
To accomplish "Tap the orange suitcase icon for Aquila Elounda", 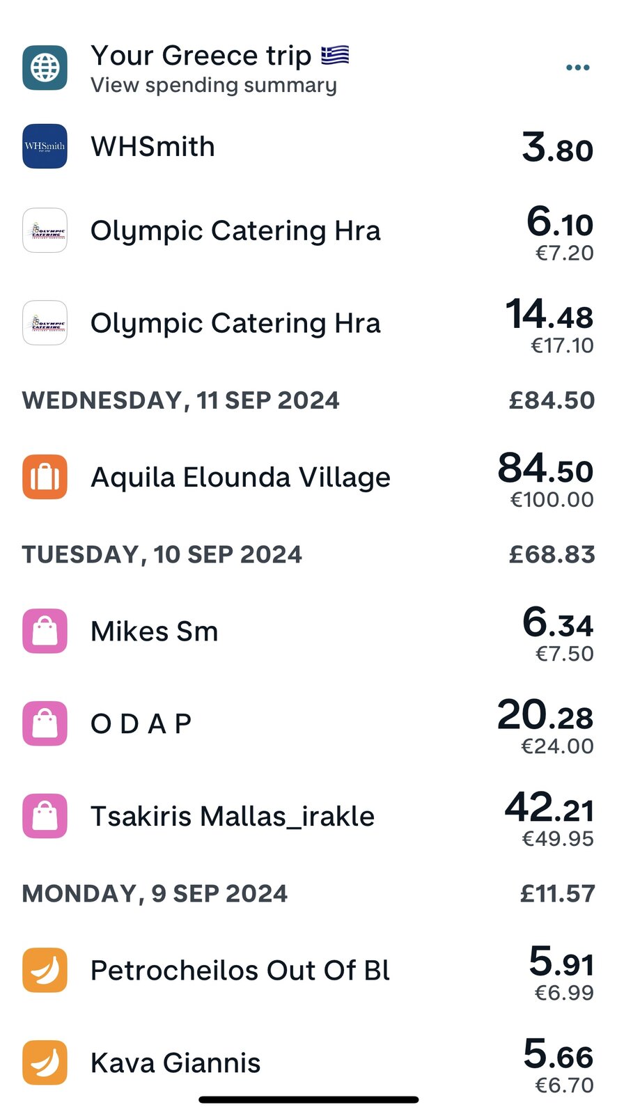I will tap(45, 477).
